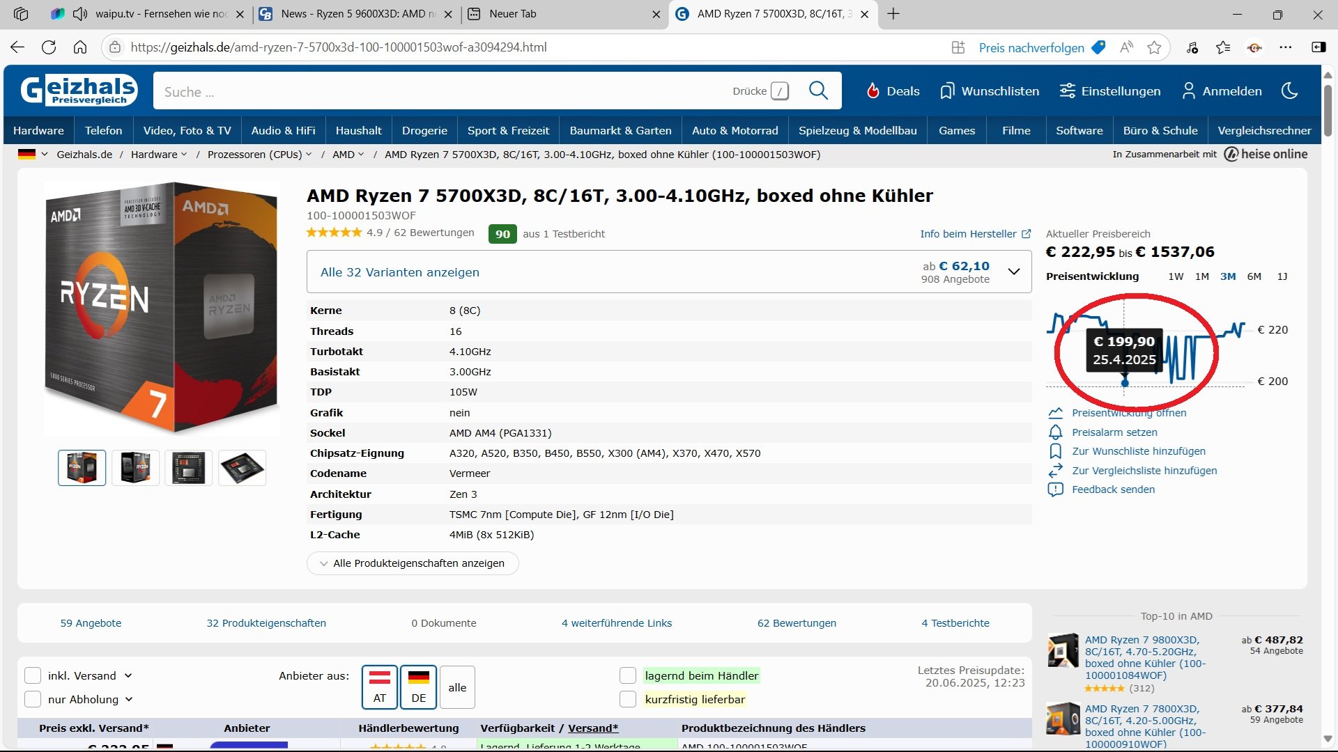This screenshot has width=1338, height=752.
Task: Click the Preisalarm setzen bell icon
Action: [x=1056, y=432]
